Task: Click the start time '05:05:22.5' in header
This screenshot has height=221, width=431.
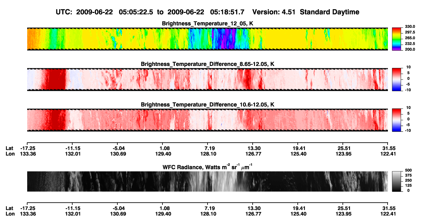Action: (136, 12)
